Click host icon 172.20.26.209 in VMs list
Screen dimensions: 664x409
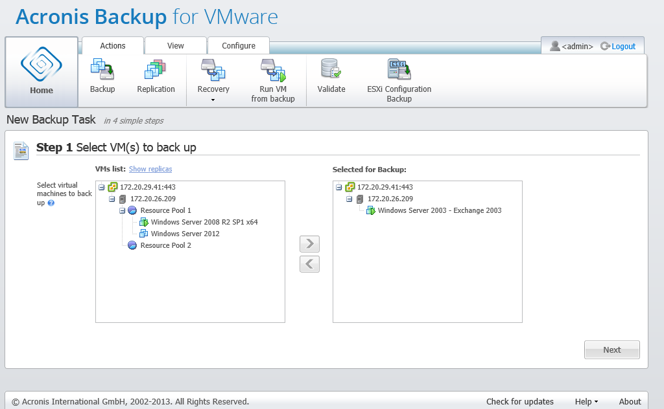coord(123,199)
